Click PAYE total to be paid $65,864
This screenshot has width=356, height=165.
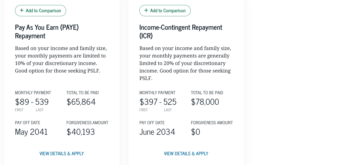pos(81,102)
